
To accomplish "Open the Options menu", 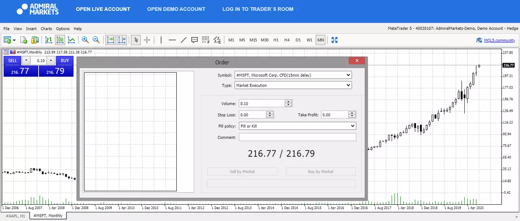I will pos(63,29).
